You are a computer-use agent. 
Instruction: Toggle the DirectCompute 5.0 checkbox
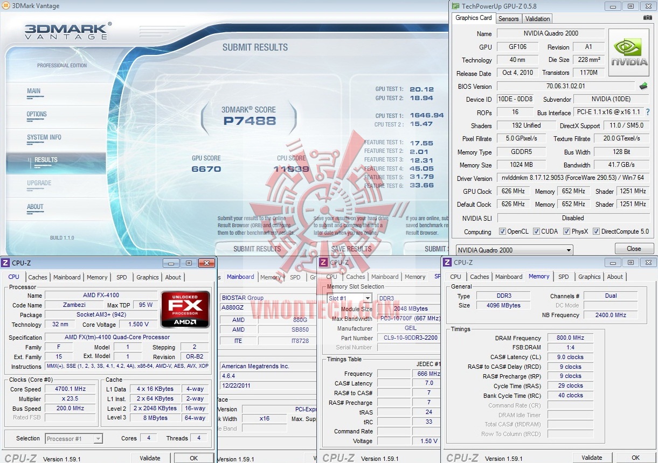coord(596,231)
